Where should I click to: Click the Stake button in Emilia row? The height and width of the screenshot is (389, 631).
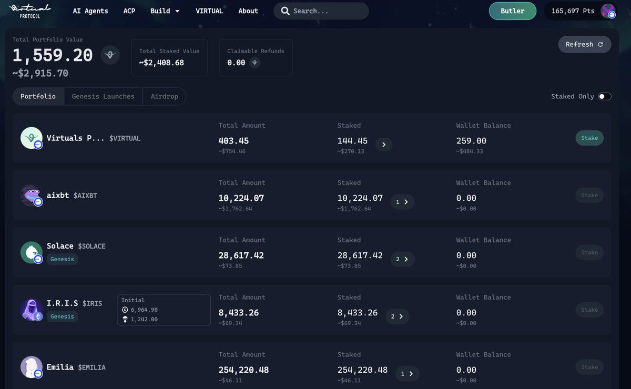(x=589, y=367)
